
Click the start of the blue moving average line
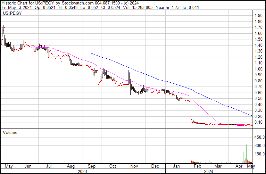[x=91, y=53]
